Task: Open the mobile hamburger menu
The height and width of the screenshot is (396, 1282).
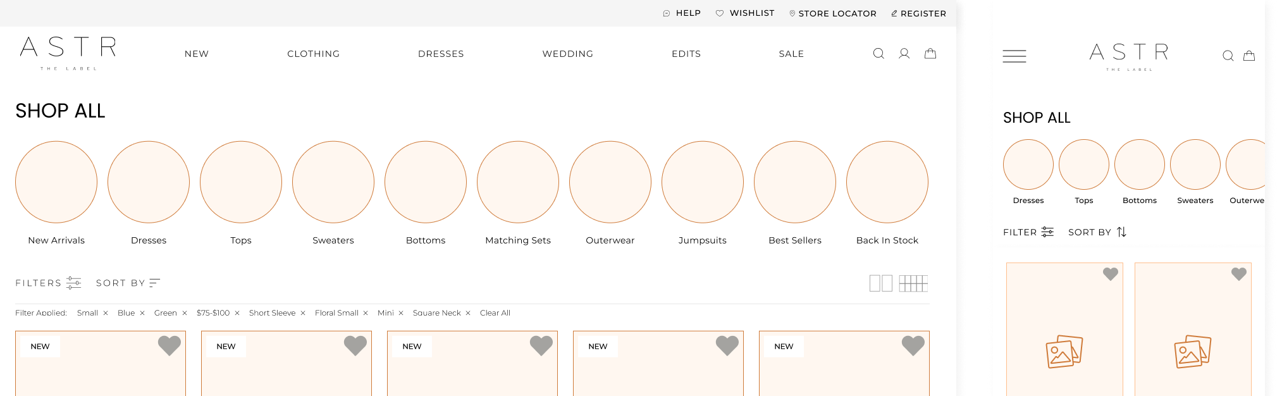Action: pos(1014,56)
